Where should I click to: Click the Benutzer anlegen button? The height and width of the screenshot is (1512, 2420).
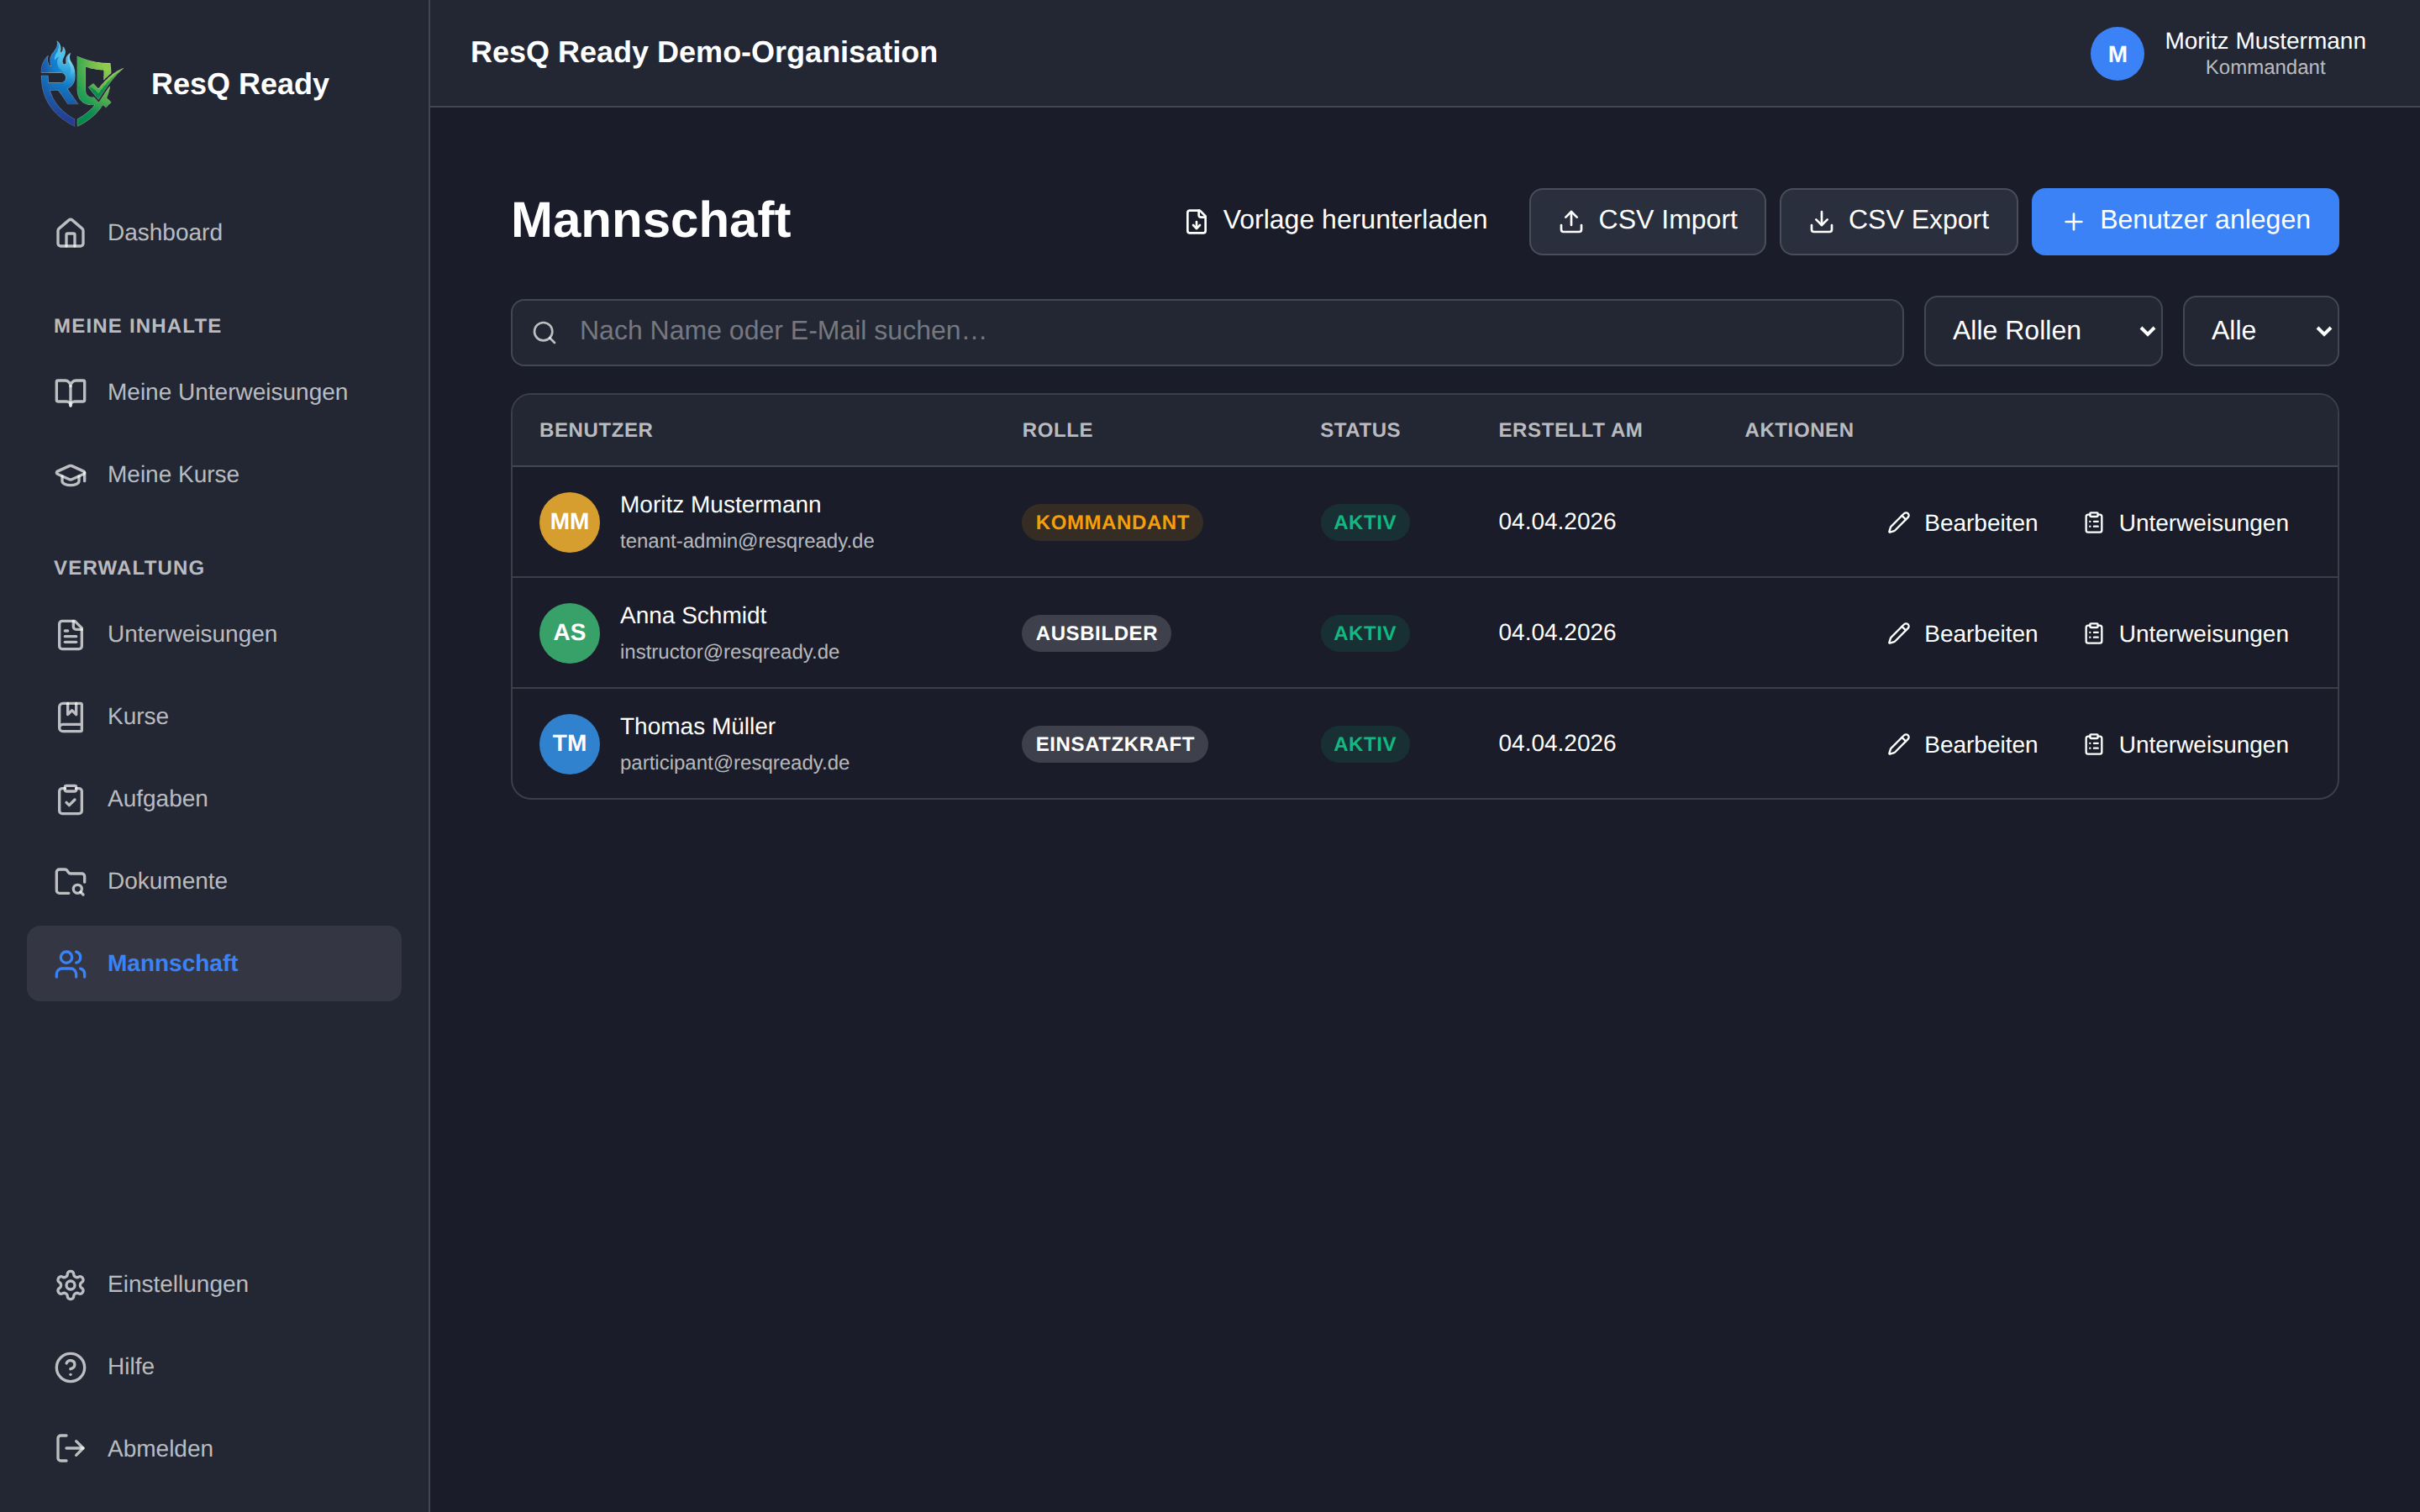click(2185, 221)
